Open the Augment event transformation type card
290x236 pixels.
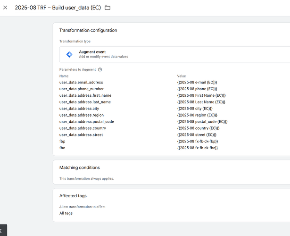(x=174, y=54)
